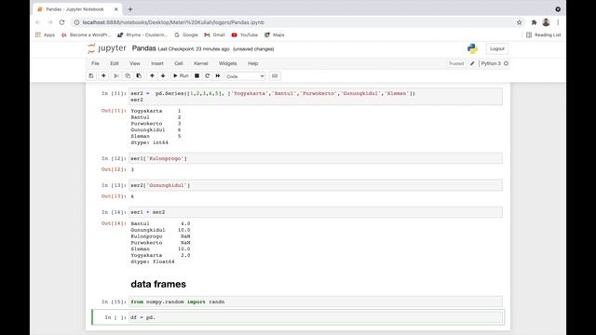Open the Edit menu
This screenshot has height=335, width=596.
tap(115, 63)
